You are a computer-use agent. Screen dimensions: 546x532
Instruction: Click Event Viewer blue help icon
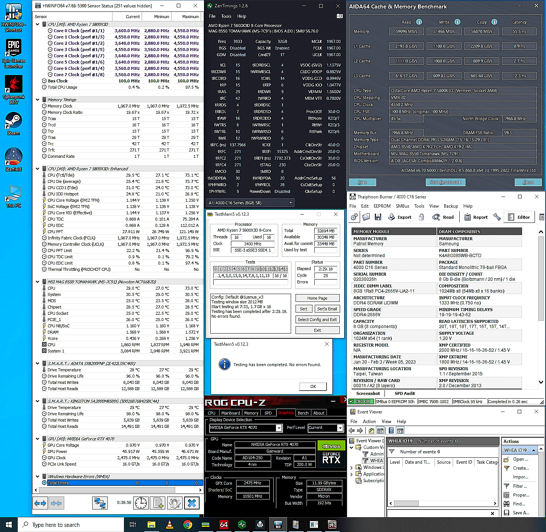pyautogui.click(x=391, y=430)
